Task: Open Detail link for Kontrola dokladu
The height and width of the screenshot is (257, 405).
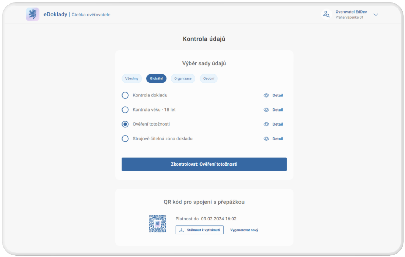Action: 277,95
